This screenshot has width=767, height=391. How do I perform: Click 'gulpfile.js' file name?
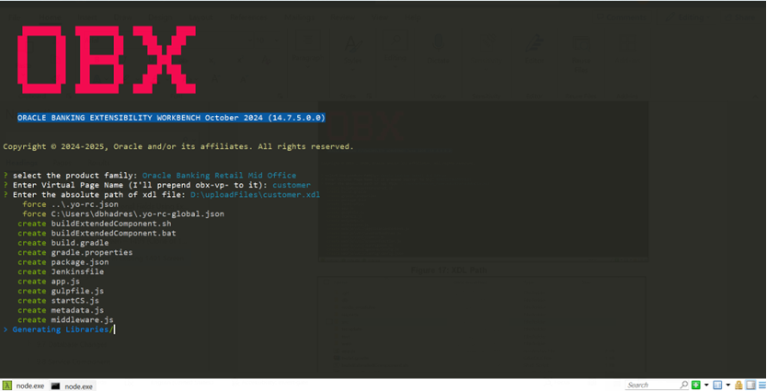(x=77, y=291)
